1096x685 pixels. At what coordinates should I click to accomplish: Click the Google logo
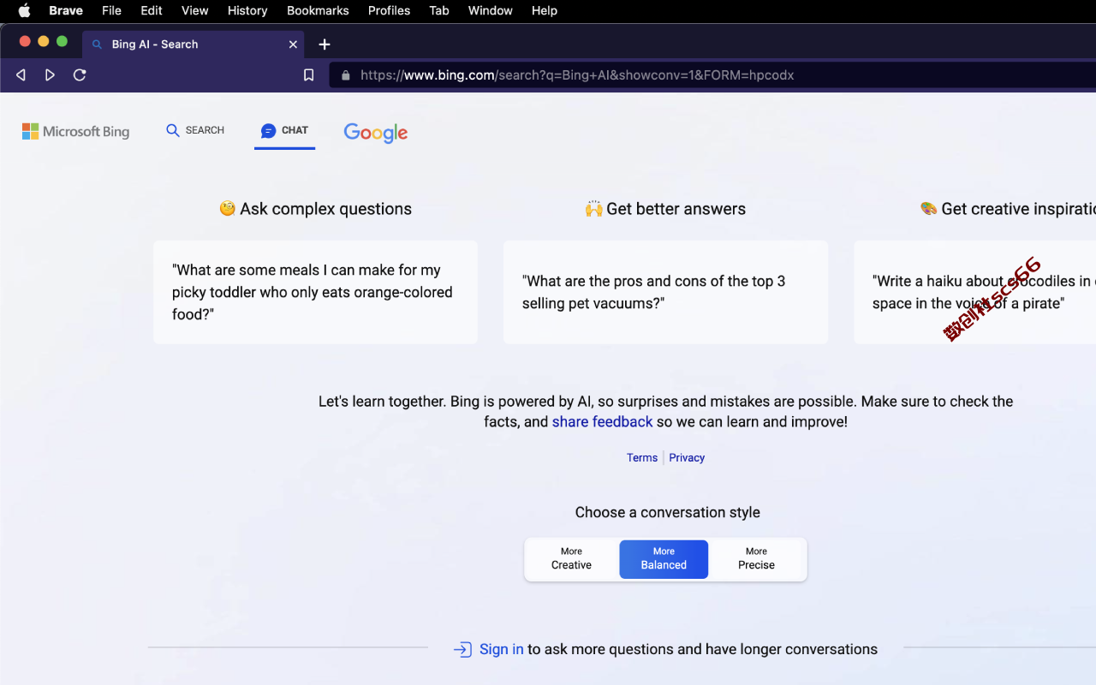click(x=376, y=133)
